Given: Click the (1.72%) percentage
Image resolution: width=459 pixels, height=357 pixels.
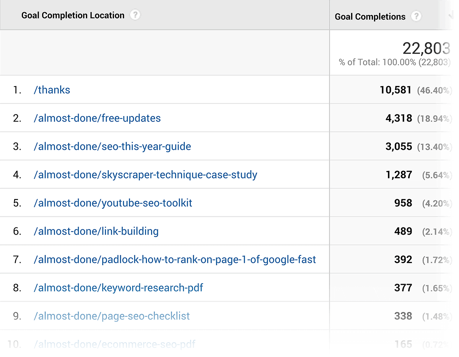Looking at the screenshot, I should pos(437,260).
